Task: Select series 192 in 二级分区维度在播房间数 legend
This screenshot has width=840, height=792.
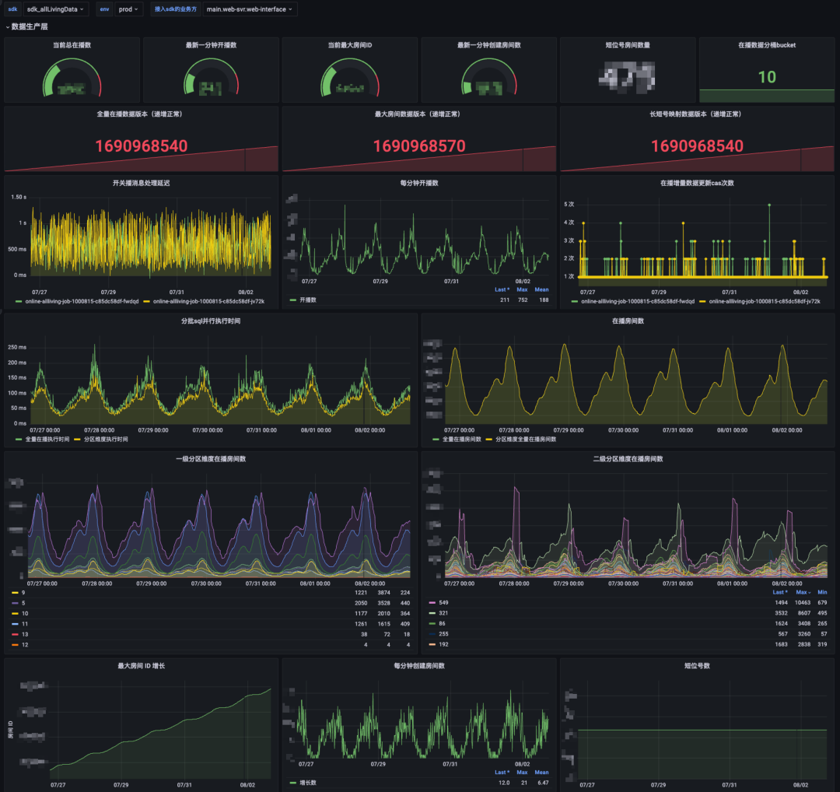Action: coord(443,644)
